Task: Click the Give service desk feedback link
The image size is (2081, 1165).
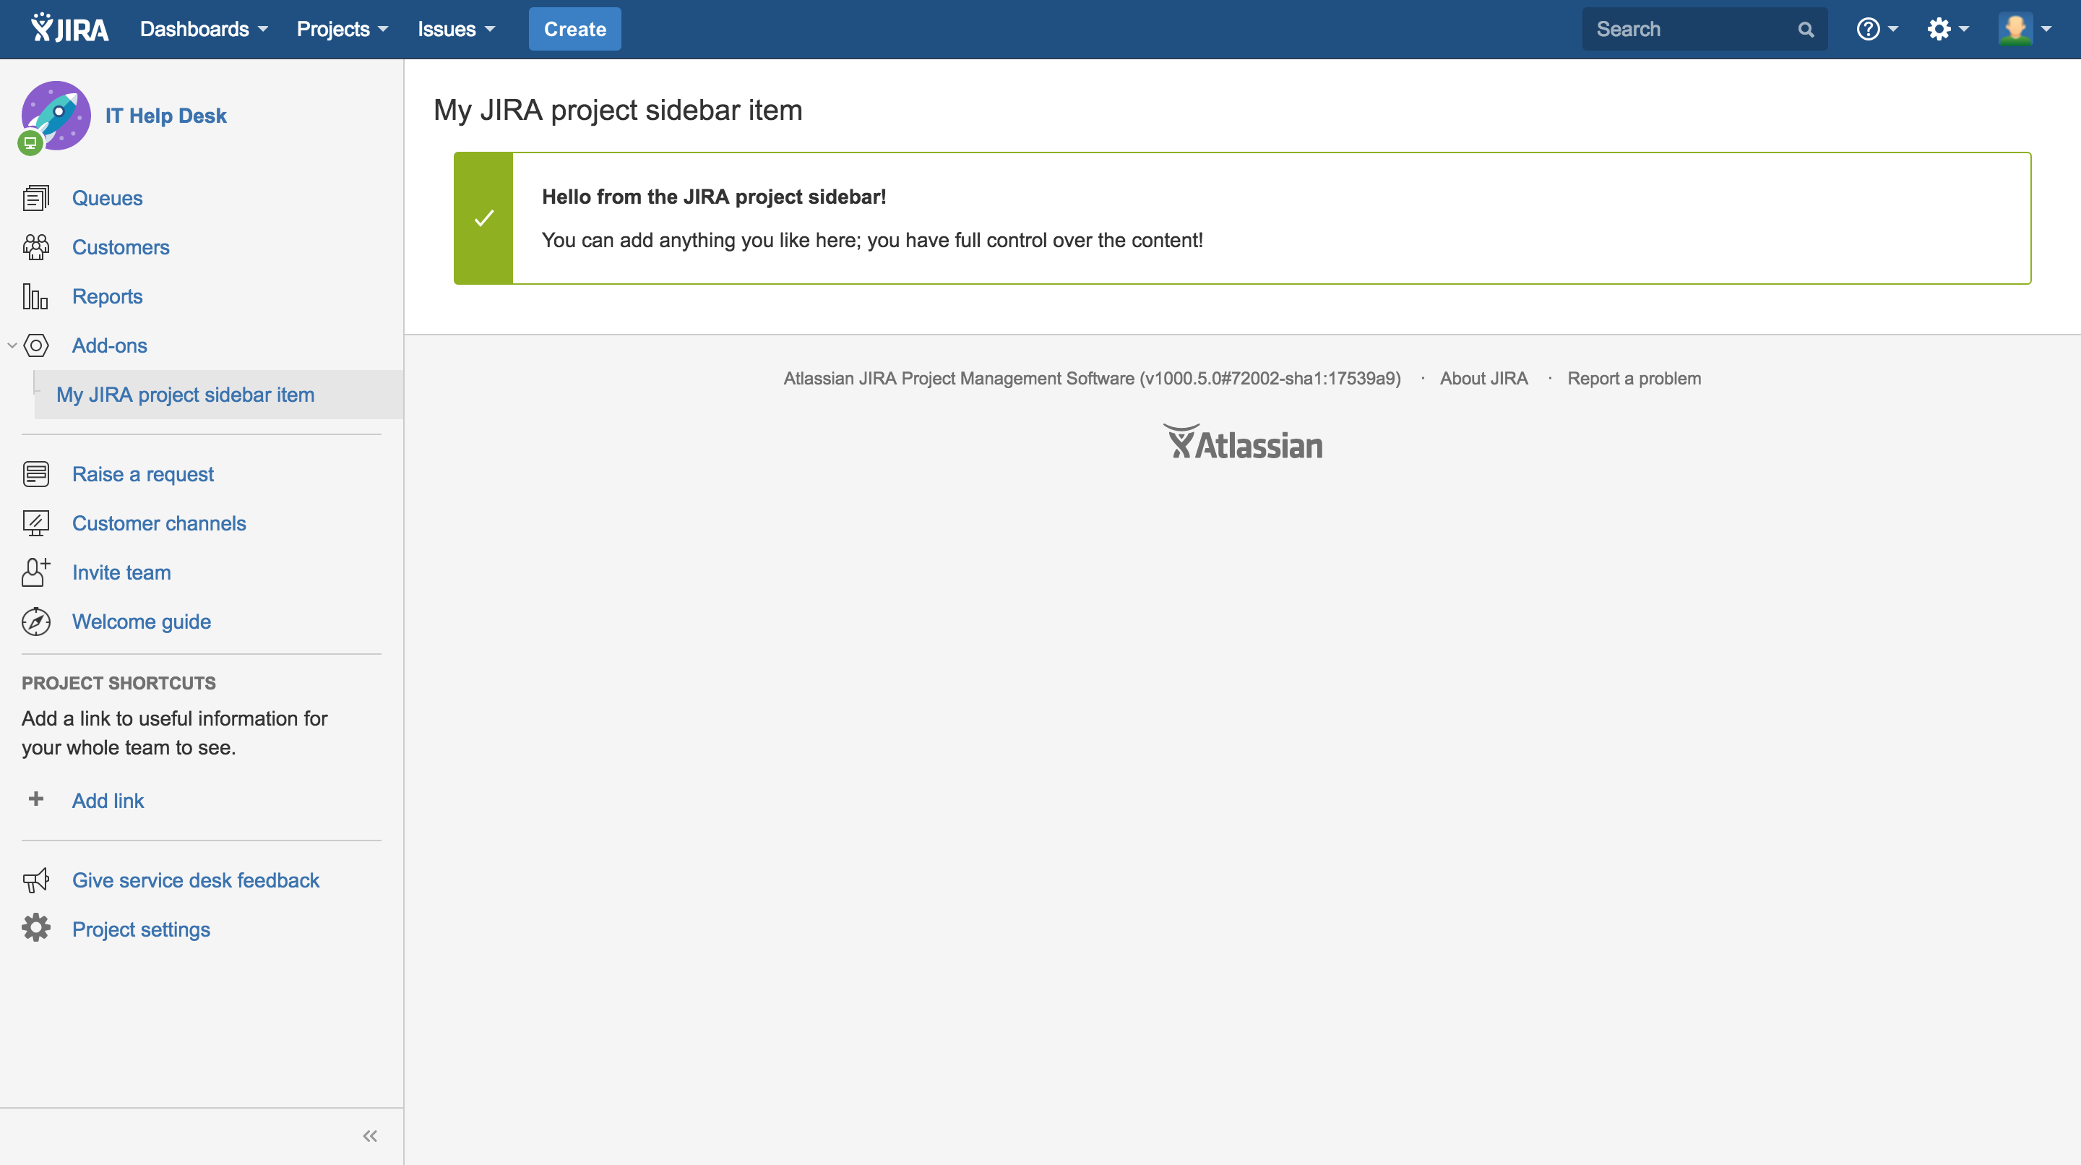Action: (196, 880)
